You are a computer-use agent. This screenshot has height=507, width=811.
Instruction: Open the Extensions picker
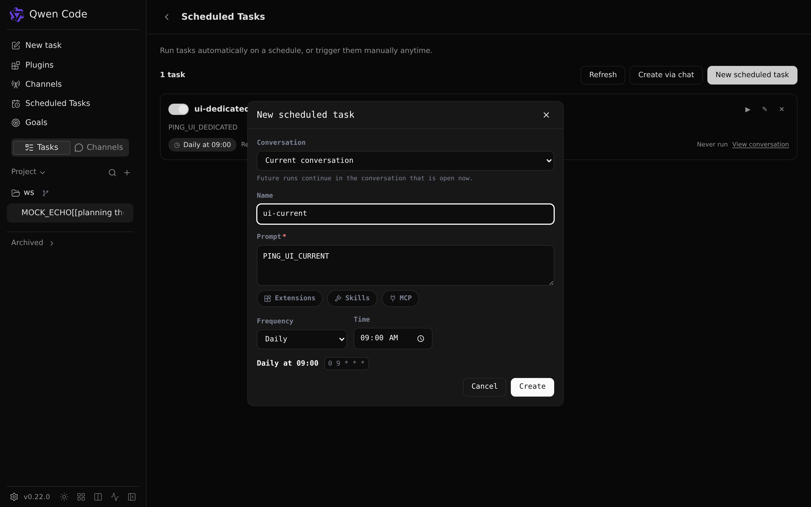pyautogui.click(x=289, y=299)
